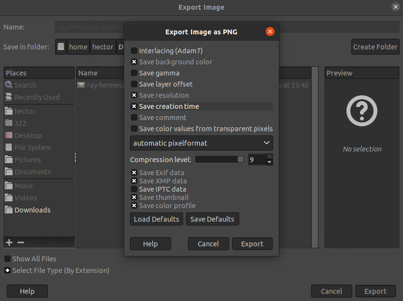Expand Select File Type (By Extension)
The image size is (403, 301).
click(8, 271)
